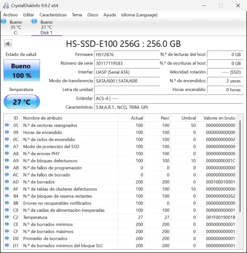Click the Interfaz field UASP (Serial ATA)
Viewport: 247px width, 253px height.
(127, 72)
